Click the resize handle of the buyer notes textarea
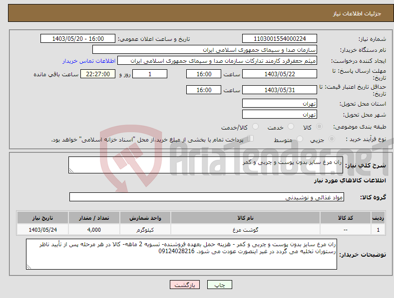Viewport: 394px width, 298px height. pos(29,267)
